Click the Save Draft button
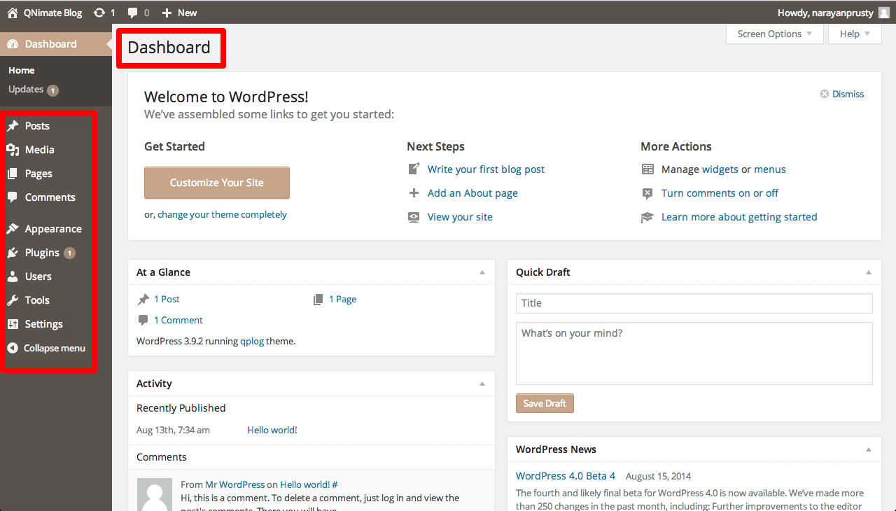 coord(545,403)
